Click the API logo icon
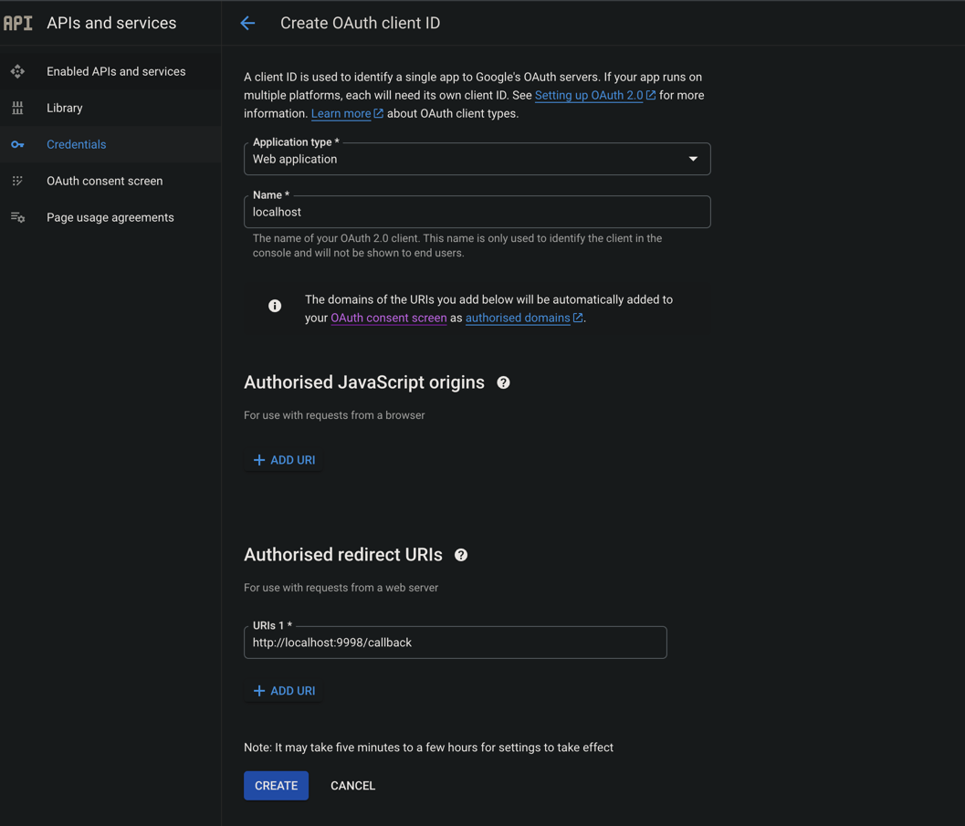This screenshot has height=826, width=965. tap(18, 23)
